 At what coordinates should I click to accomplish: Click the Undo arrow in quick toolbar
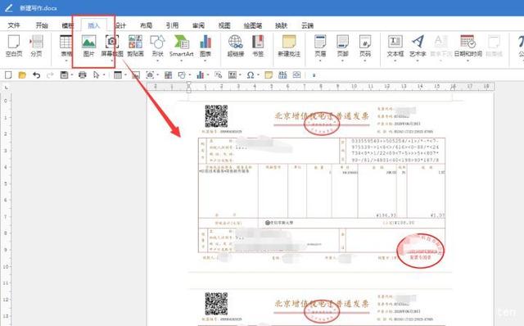(36, 75)
